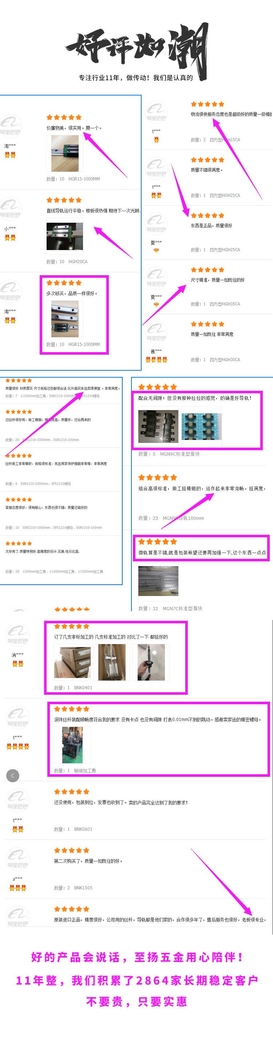This screenshot has height=1052, width=273.
Task: Open the machine photo in 滚珠丝杆 review
Action: pyautogui.click(x=72, y=745)
